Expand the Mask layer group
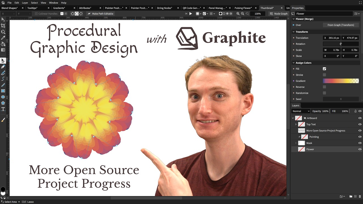The height and width of the screenshot is (204, 363). click(296, 143)
